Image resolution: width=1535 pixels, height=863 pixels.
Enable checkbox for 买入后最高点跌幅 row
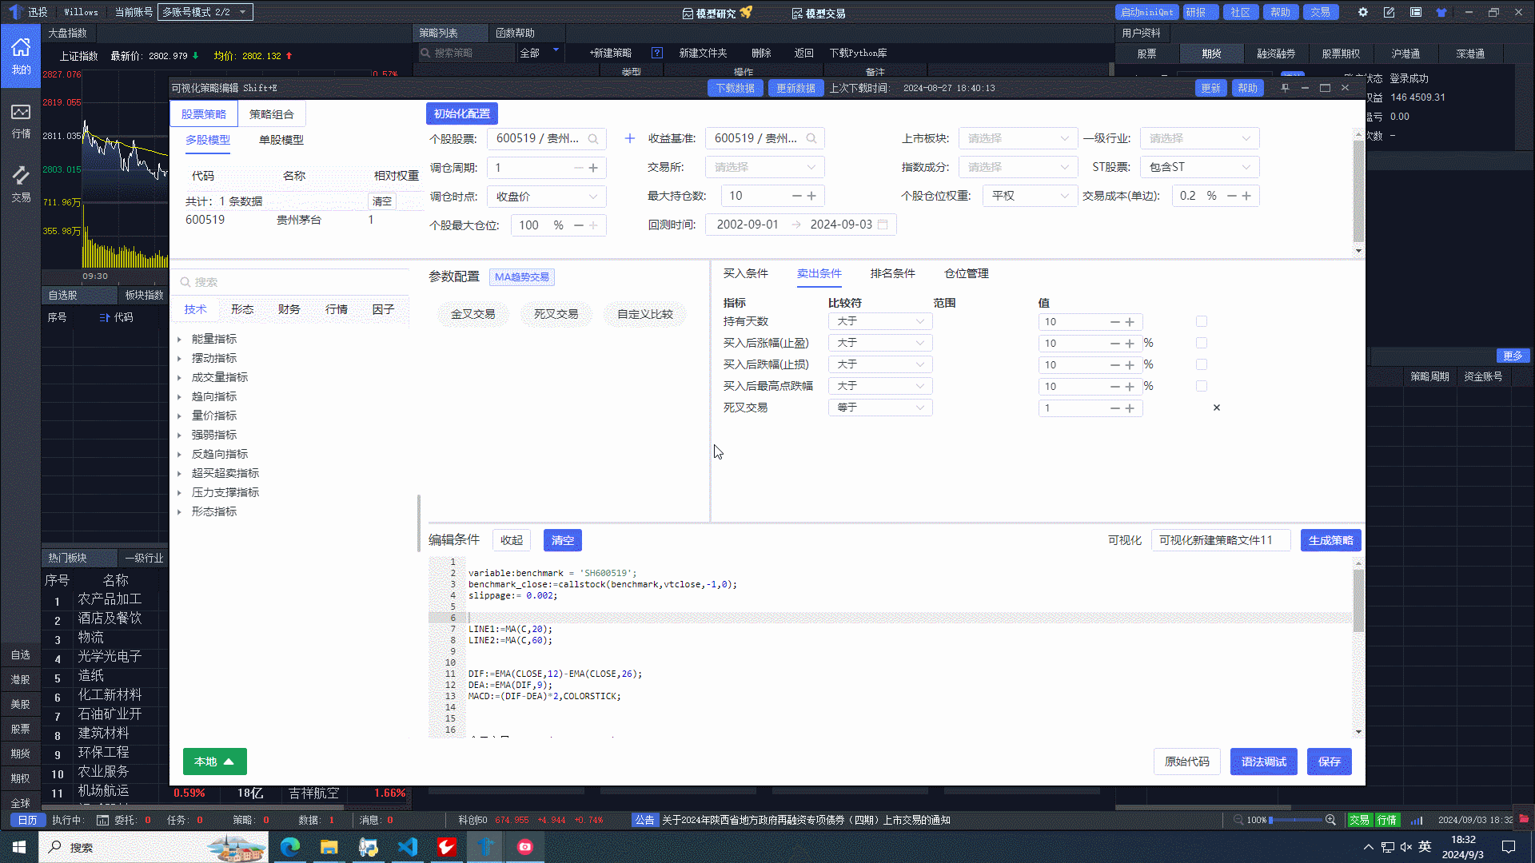[1202, 386]
